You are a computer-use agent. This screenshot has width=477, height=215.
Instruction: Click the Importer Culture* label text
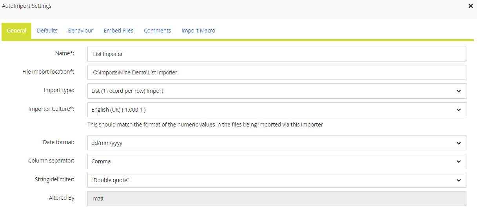tap(51, 109)
